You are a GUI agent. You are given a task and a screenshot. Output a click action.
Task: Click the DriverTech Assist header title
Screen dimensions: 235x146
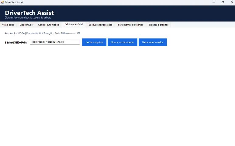(29, 13)
